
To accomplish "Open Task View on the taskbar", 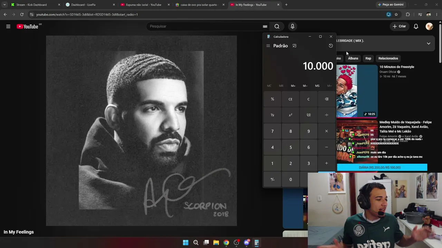I will (x=206, y=242).
